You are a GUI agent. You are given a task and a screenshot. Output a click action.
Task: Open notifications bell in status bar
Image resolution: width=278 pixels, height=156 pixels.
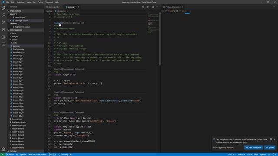pyautogui.click(x=274, y=154)
